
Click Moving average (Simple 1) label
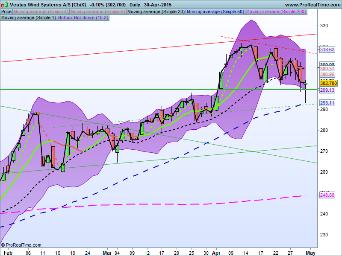(x=29, y=17)
